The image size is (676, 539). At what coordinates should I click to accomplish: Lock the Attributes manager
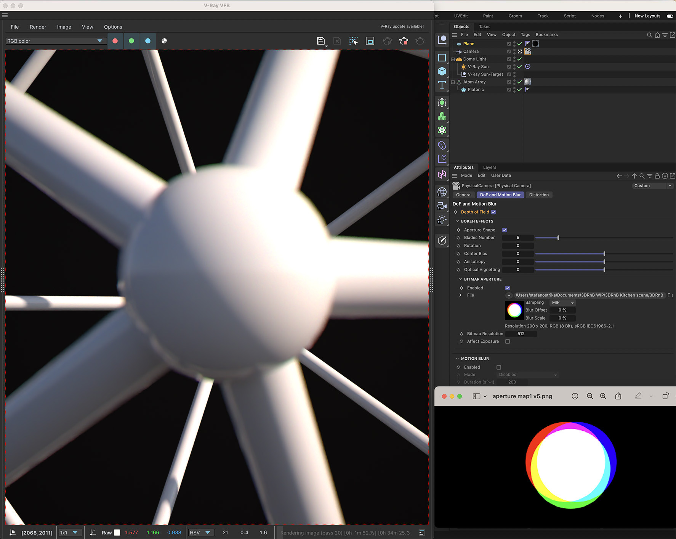[657, 176]
